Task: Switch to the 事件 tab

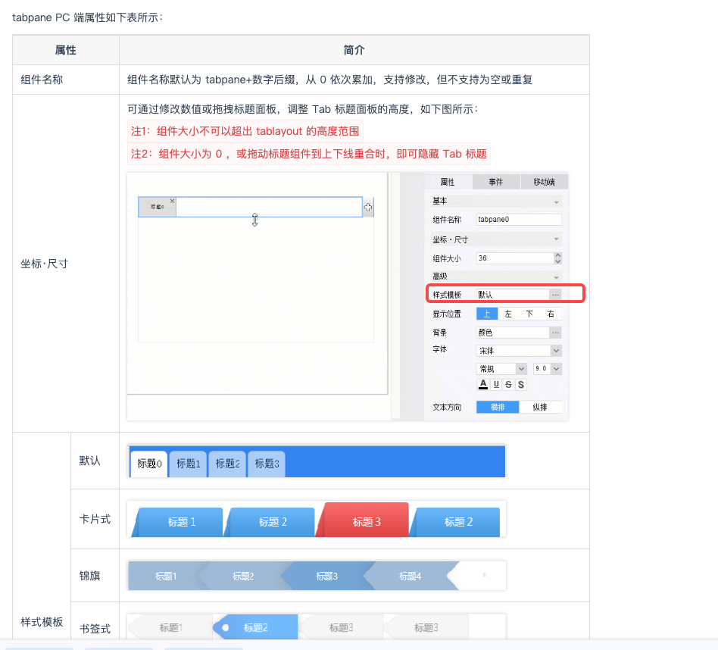Action: pos(496,182)
